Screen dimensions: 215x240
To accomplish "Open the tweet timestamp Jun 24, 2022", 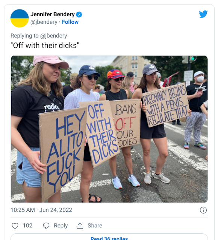I will [41, 210].
